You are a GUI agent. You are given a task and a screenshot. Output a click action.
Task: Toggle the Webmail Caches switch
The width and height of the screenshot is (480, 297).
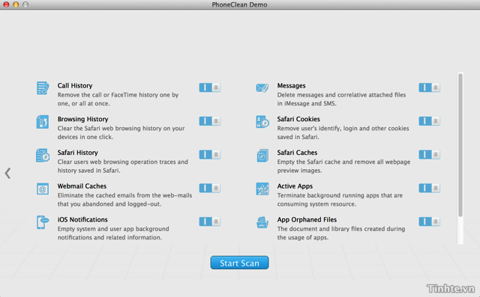pos(210,188)
